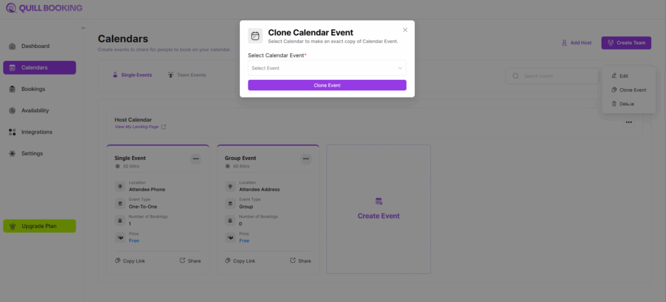Screen dimensions: 666x302
Task: Click calendar icon above Create Event
Action: (x=379, y=201)
